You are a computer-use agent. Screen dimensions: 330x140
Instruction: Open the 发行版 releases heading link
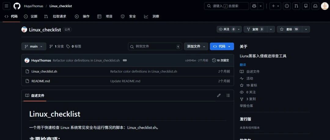(x=245, y=119)
